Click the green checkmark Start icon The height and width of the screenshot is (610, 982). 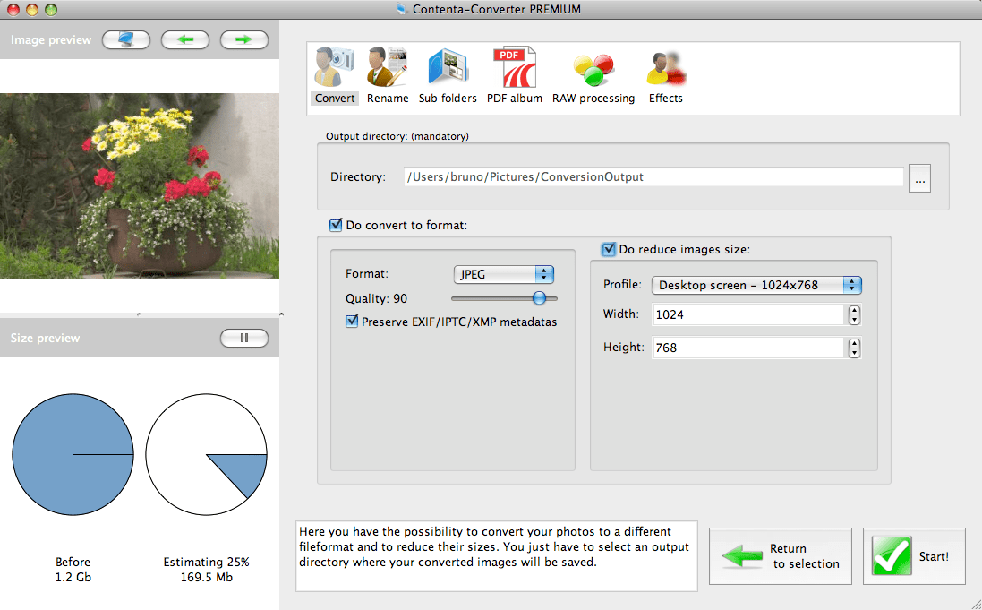892,556
